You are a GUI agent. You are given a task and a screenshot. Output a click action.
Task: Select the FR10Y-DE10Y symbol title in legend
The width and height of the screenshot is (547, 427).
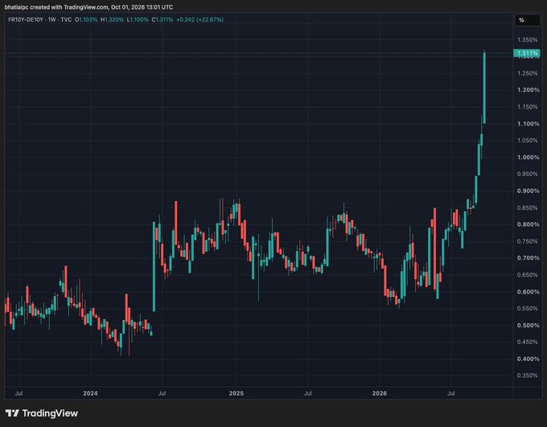(x=26, y=19)
